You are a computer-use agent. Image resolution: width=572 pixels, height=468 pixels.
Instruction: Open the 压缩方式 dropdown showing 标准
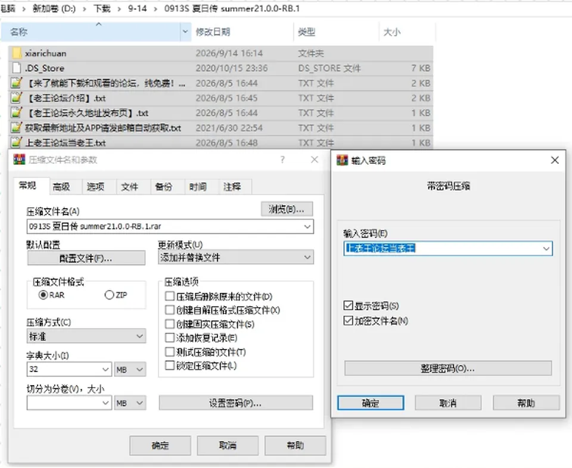click(x=139, y=336)
